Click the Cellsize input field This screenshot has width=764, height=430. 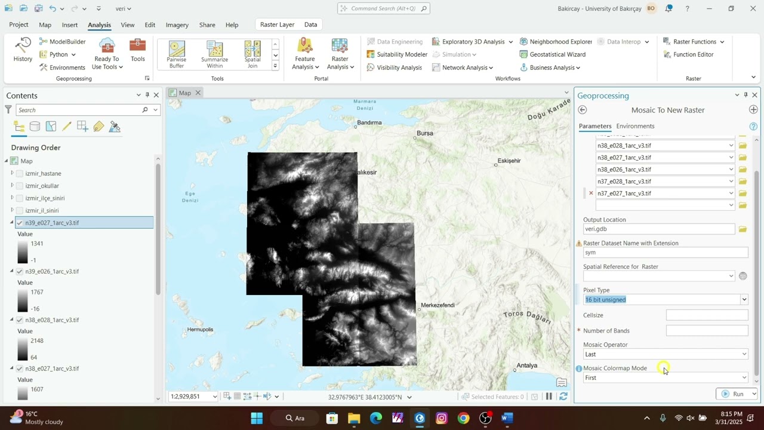[707, 315]
